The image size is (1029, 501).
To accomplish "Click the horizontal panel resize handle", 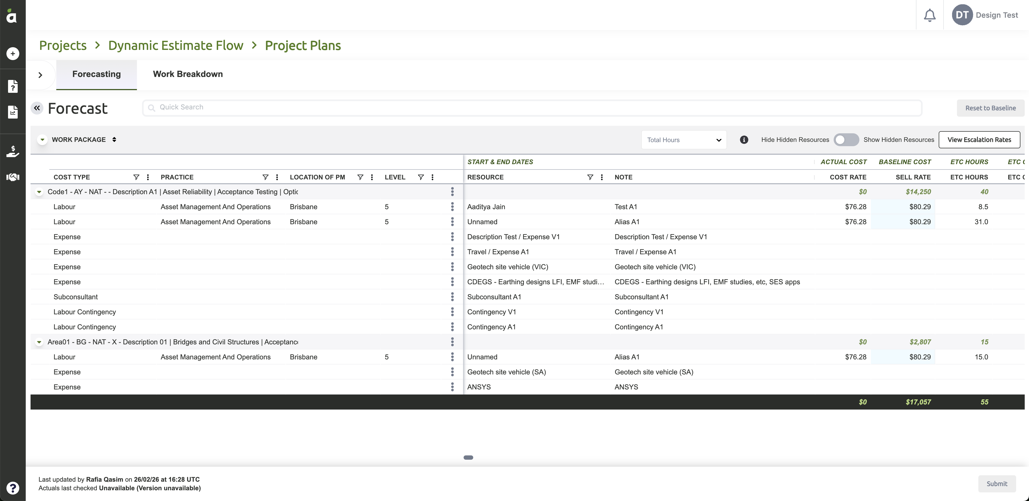I will tap(468, 458).
